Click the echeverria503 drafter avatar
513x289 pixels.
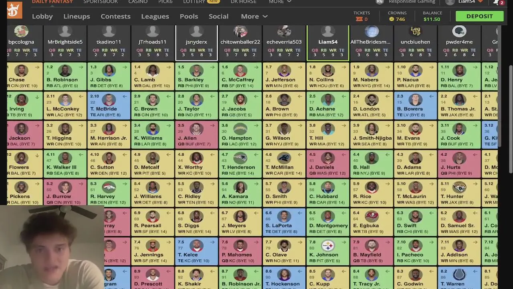point(284,32)
